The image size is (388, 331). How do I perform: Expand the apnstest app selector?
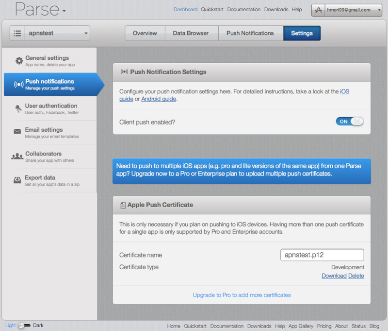point(57,33)
